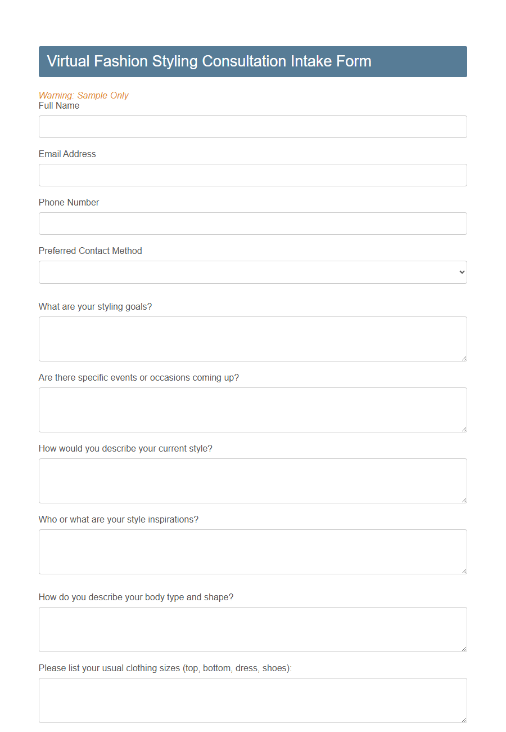
Task: Select the body type description box
Action: (x=252, y=629)
